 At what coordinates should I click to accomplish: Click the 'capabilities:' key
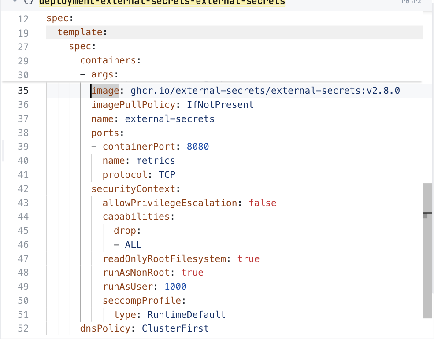[x=138, y=217]
